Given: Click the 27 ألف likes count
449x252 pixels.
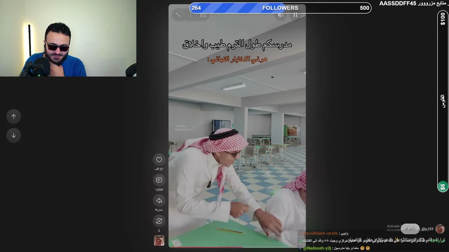Looking at the screenshot, I should pos(159,169).
